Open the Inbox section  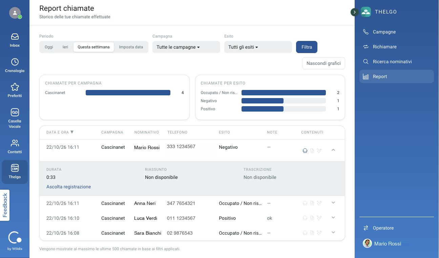pyautogui.click(x=15, y=40)
